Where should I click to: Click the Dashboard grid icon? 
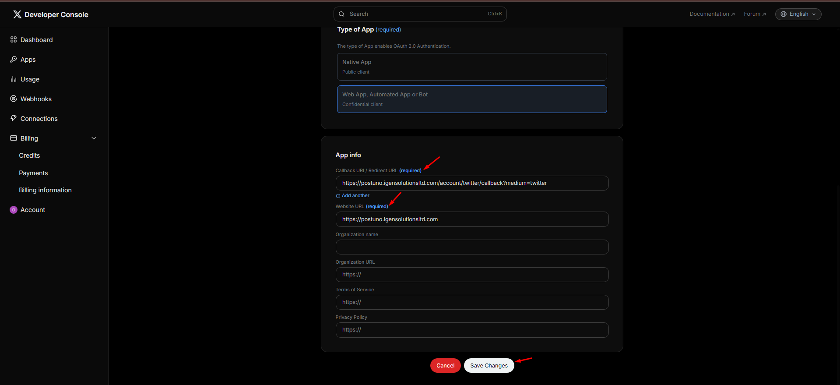[14, 40]
